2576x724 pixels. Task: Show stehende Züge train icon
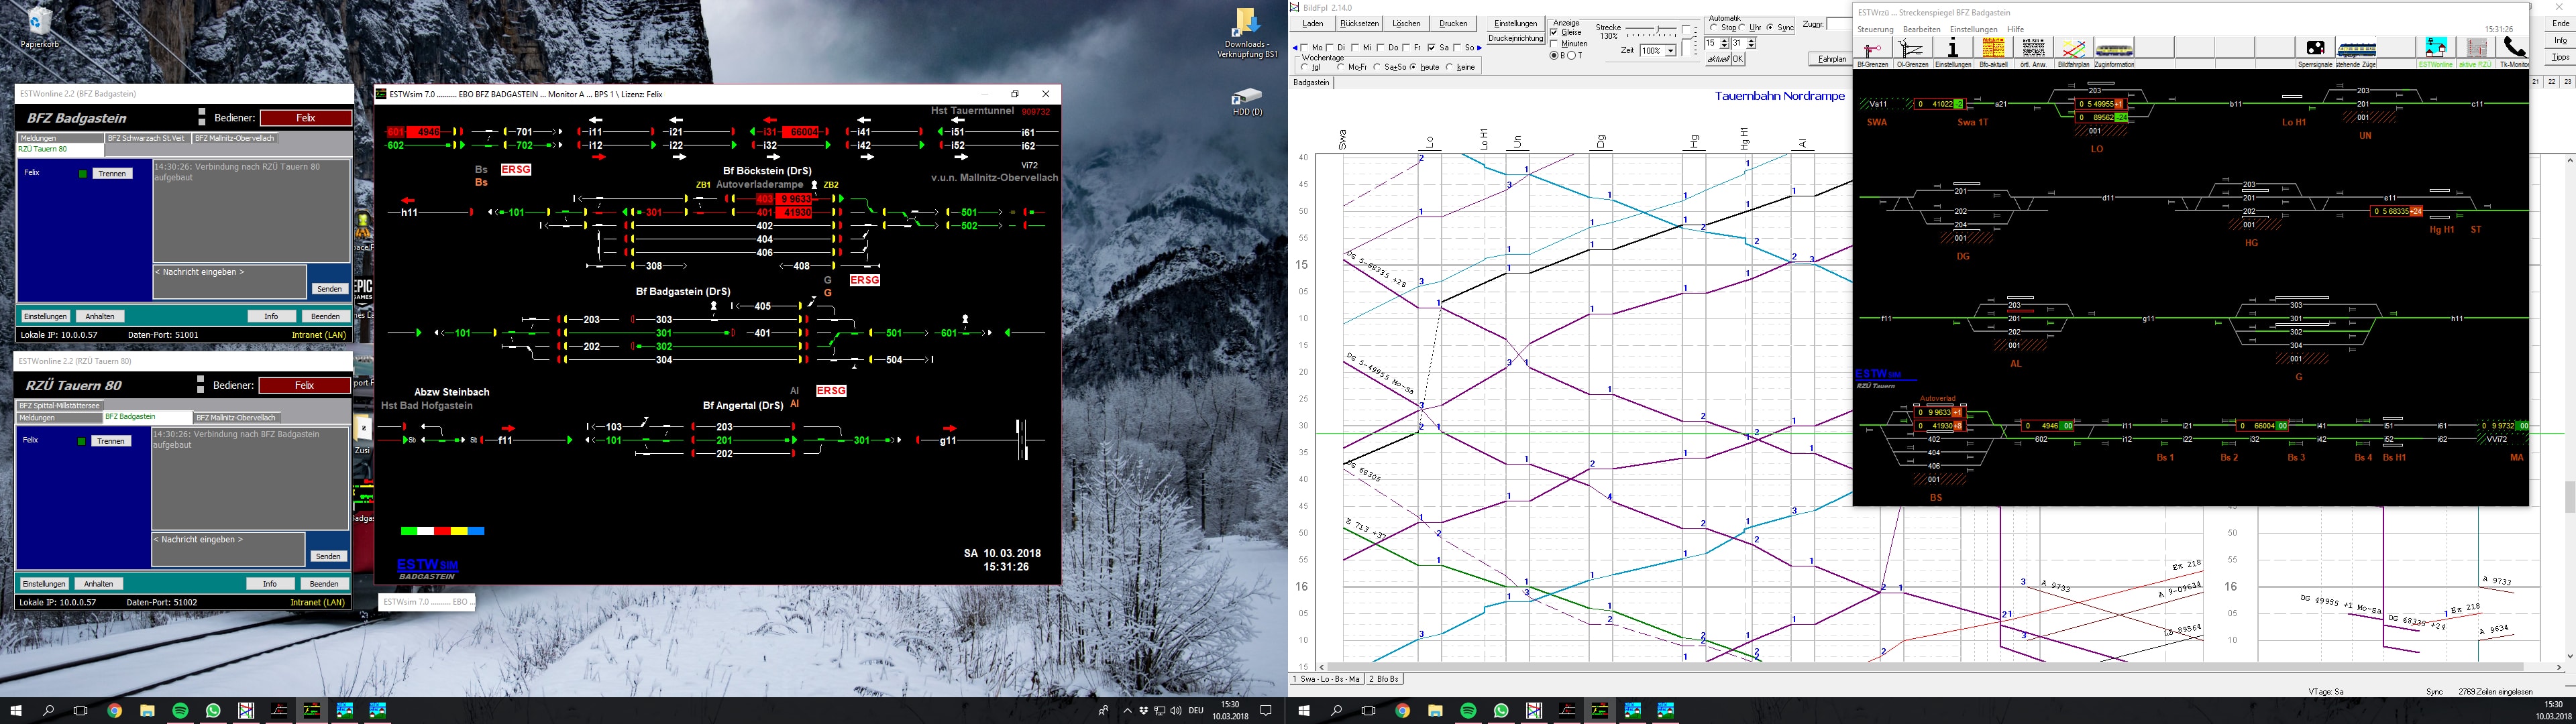pos(2356,48)
